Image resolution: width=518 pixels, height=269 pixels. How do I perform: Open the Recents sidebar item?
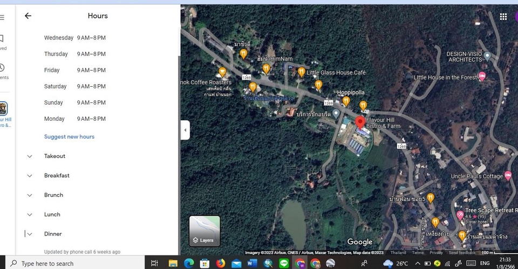click(3, 72)
